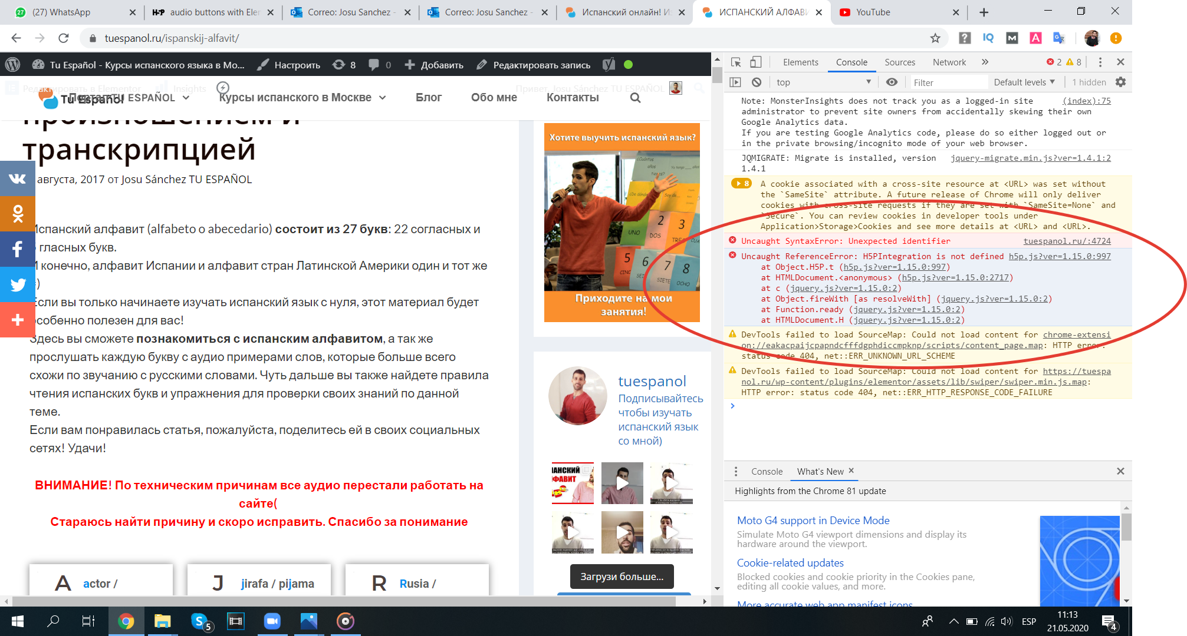Expand Курсы испанского в Москве menu
The image size is (1187, 636).
pyautogui.click(x=302, y=98)
